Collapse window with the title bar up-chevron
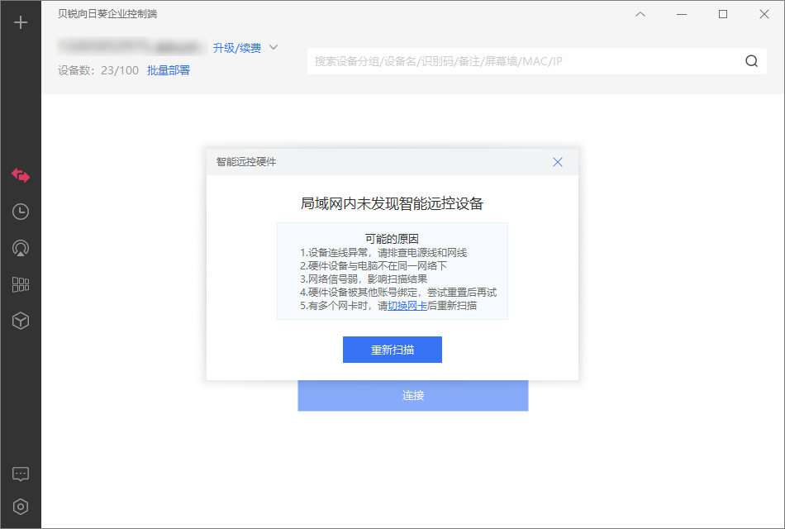Image resolution: width=785 pixels, height=529 pixels. coord(640,14)
